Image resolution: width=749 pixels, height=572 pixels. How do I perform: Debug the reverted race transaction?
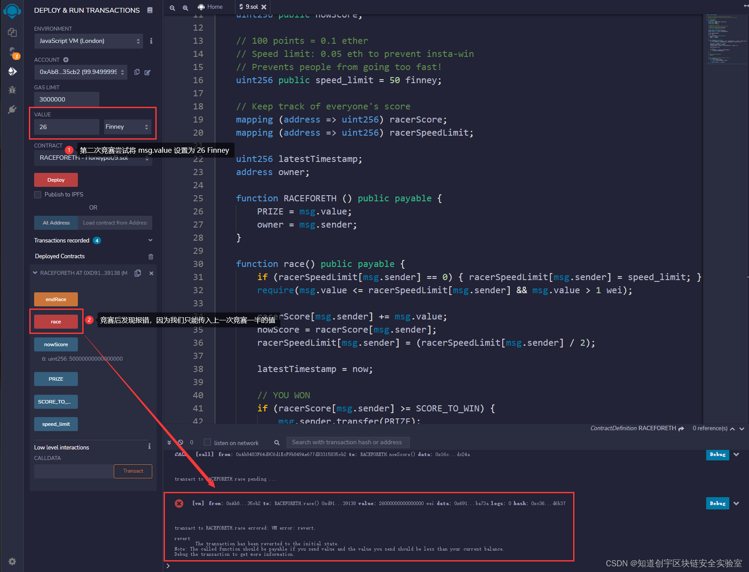click(x=717, y=503)
